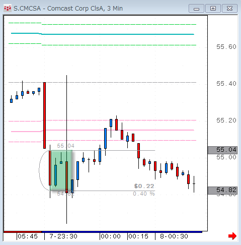This screenshot has height=245, width=241.
Task: Click the 54.82 price marker on price axis
Action: click(222, 191)
